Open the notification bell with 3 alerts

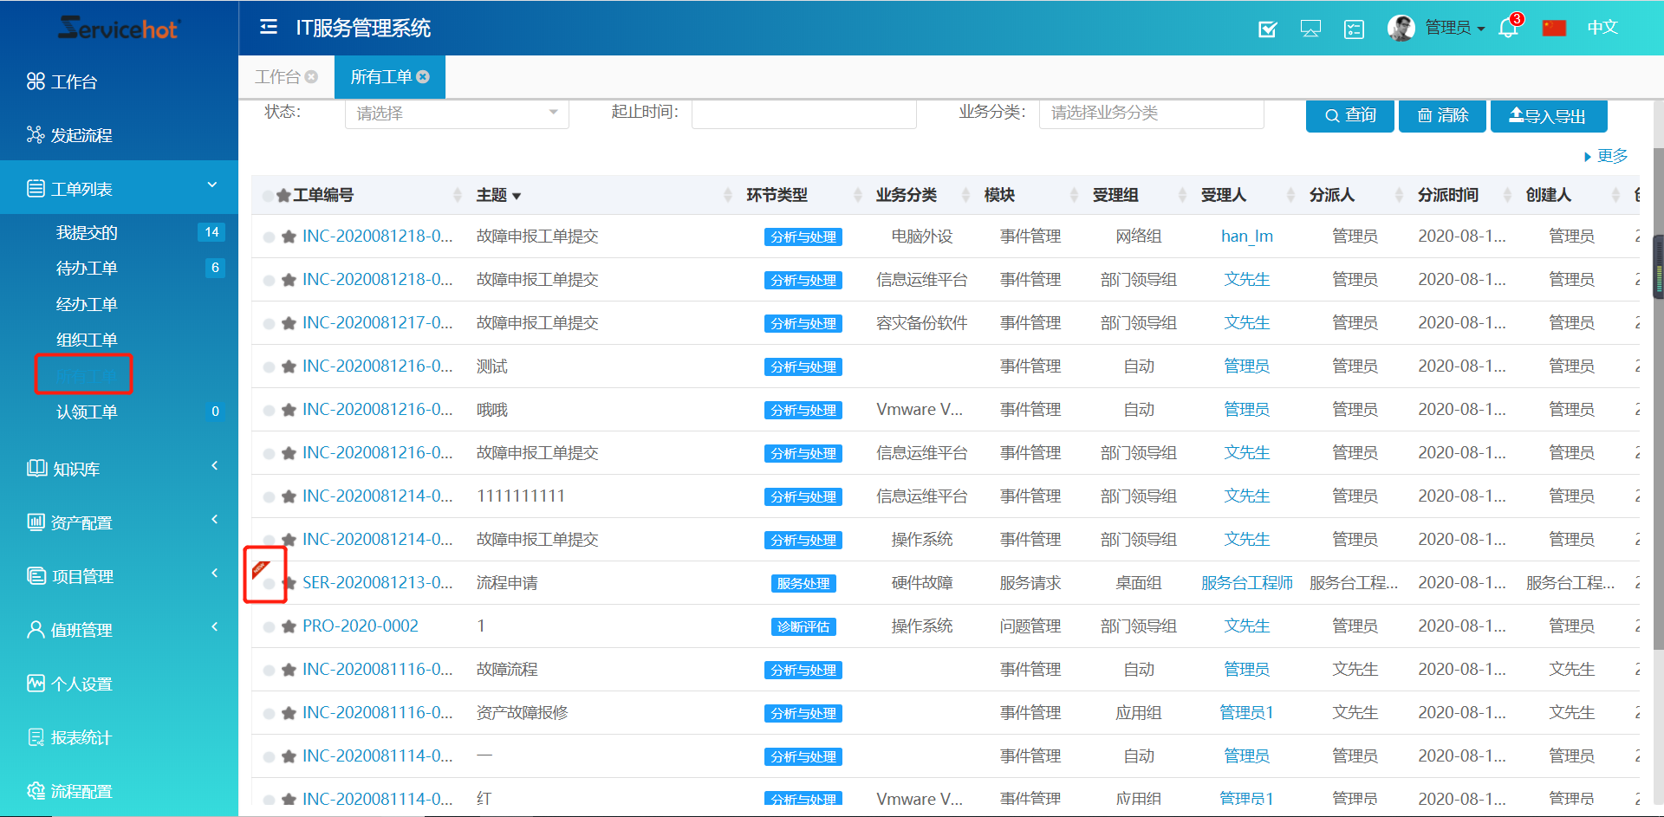pyautogui.click(x=1506, y=28)
